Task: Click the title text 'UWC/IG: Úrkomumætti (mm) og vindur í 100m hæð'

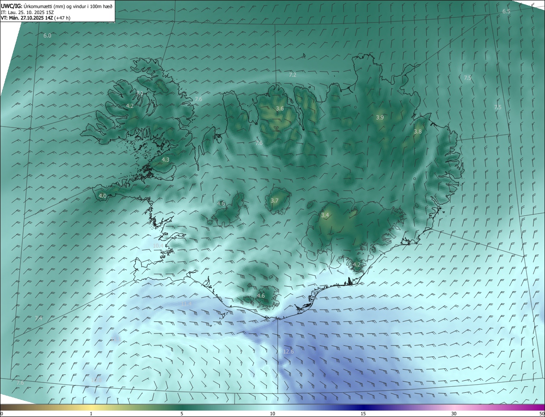Action: (x=56, y=6)
